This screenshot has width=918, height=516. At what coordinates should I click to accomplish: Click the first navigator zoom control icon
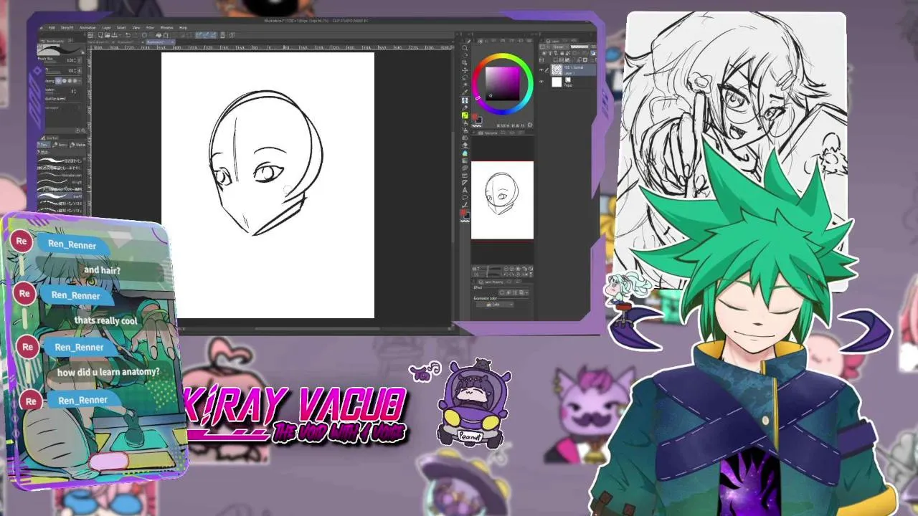pyautogui.click(x=506, y=268)
